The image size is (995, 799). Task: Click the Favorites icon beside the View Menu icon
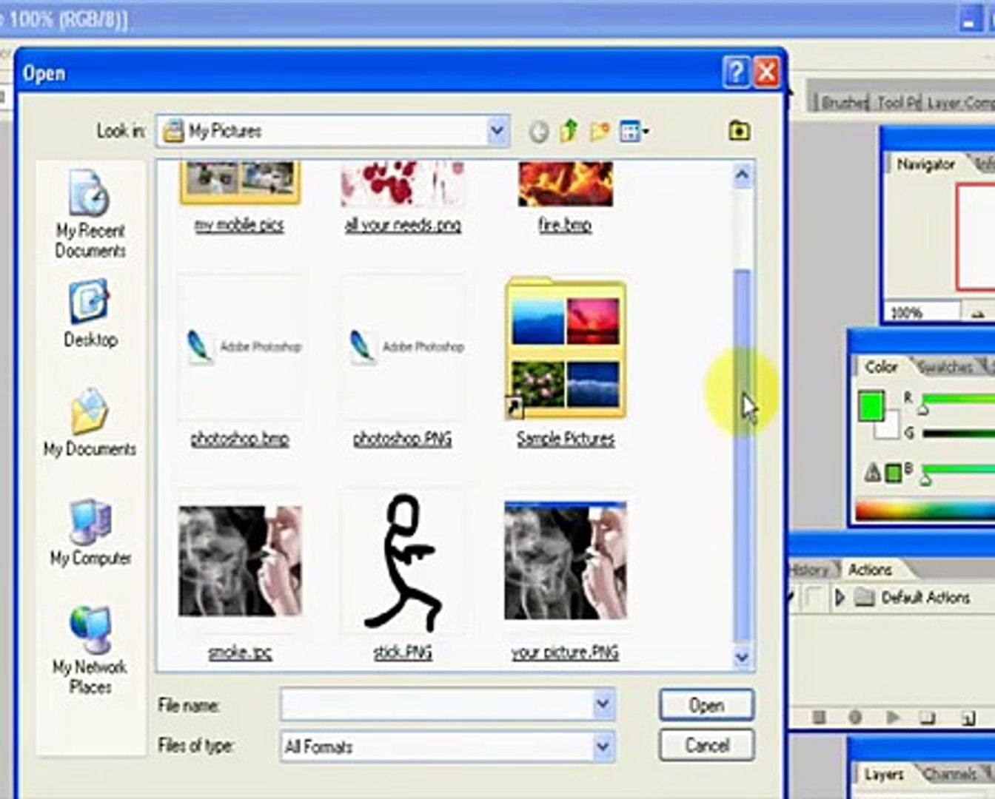coord(739,131)
